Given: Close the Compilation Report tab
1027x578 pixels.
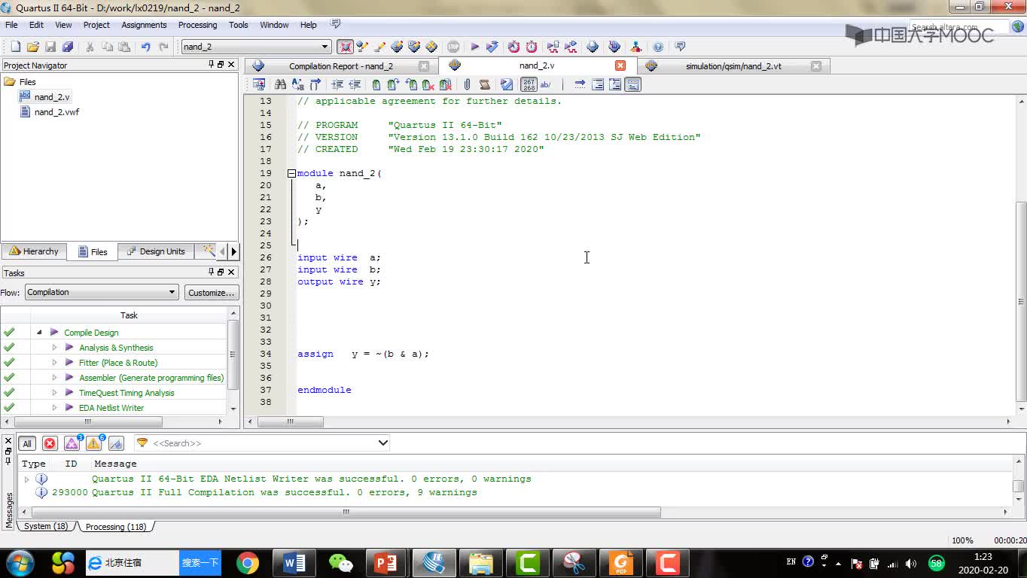Looking at the screenshot, I should click(x=424, y=66).
